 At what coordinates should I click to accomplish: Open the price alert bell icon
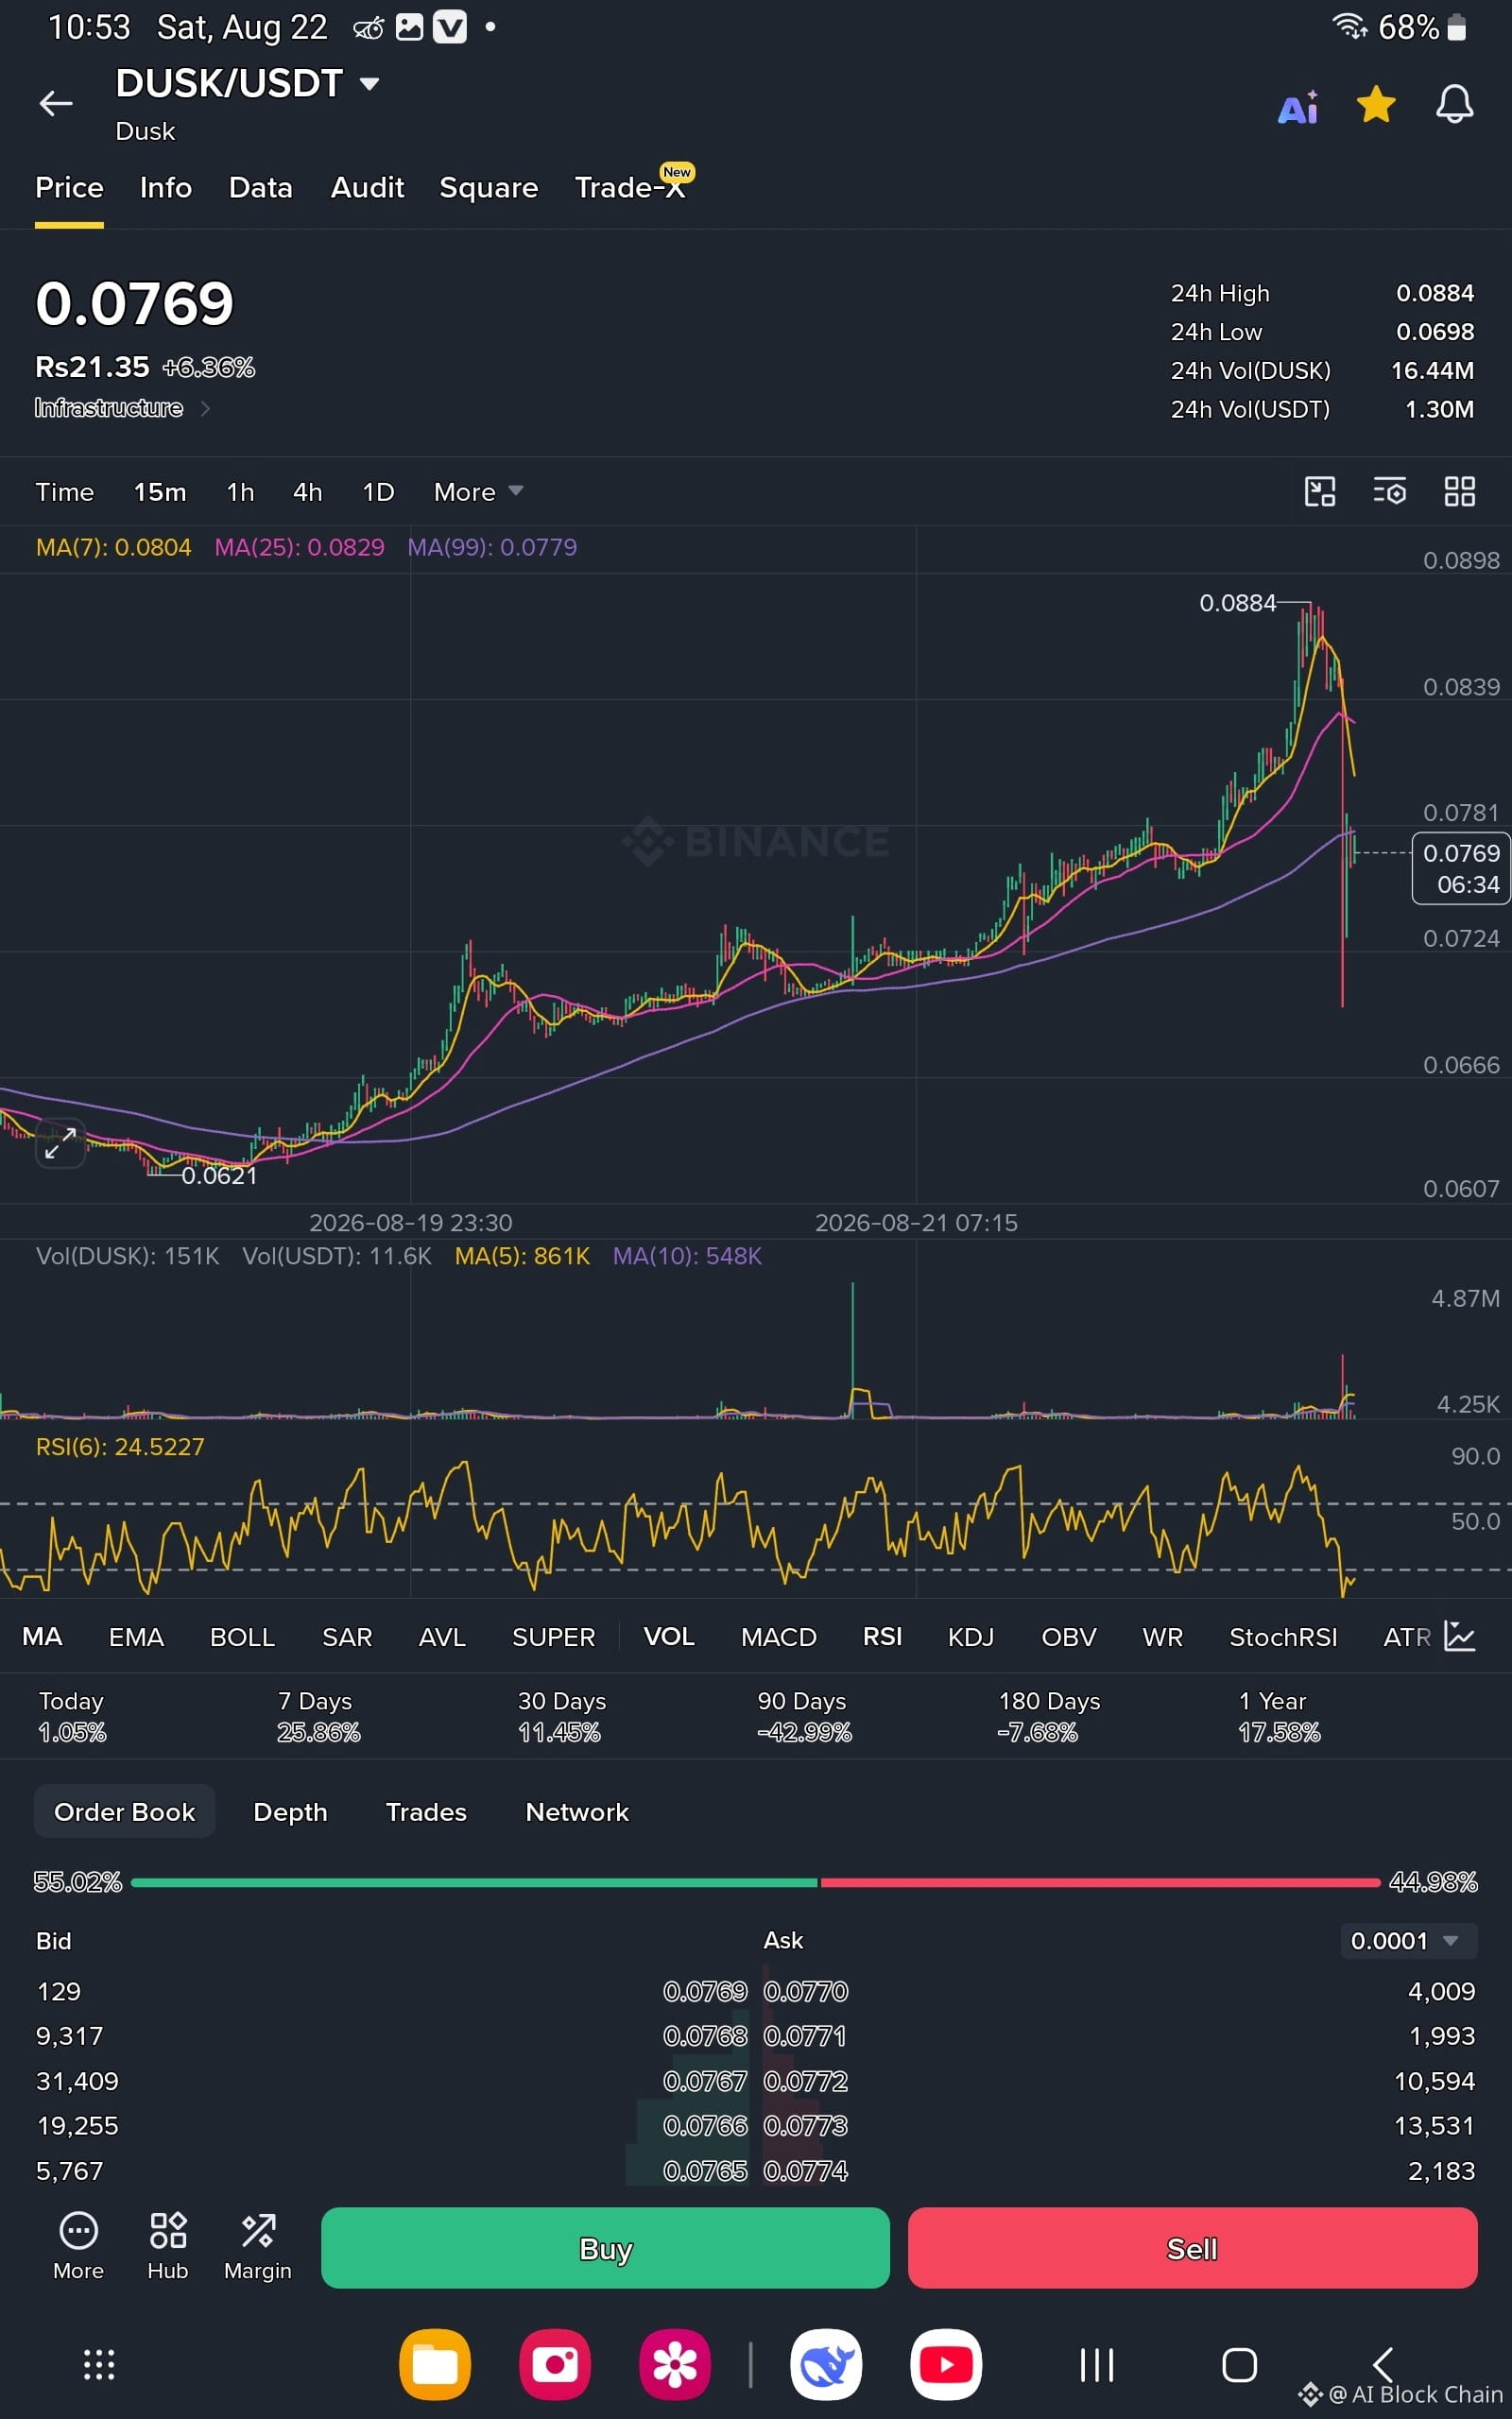[x=1454, y=104]
